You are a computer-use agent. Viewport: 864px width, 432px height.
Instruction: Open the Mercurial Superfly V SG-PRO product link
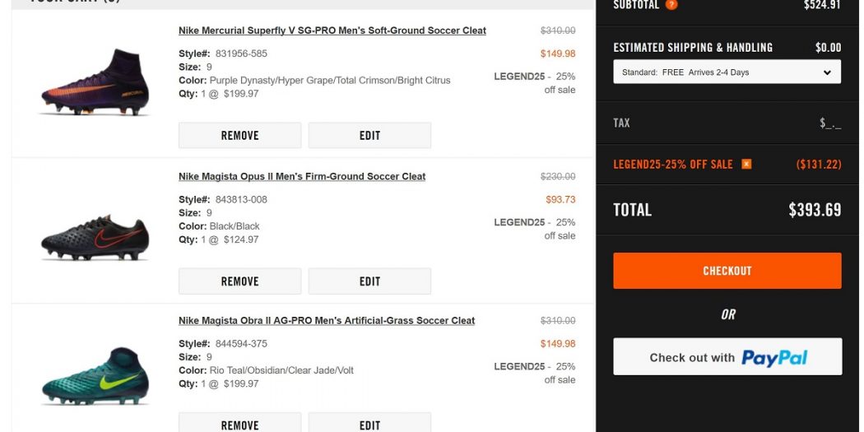point(332,30)
